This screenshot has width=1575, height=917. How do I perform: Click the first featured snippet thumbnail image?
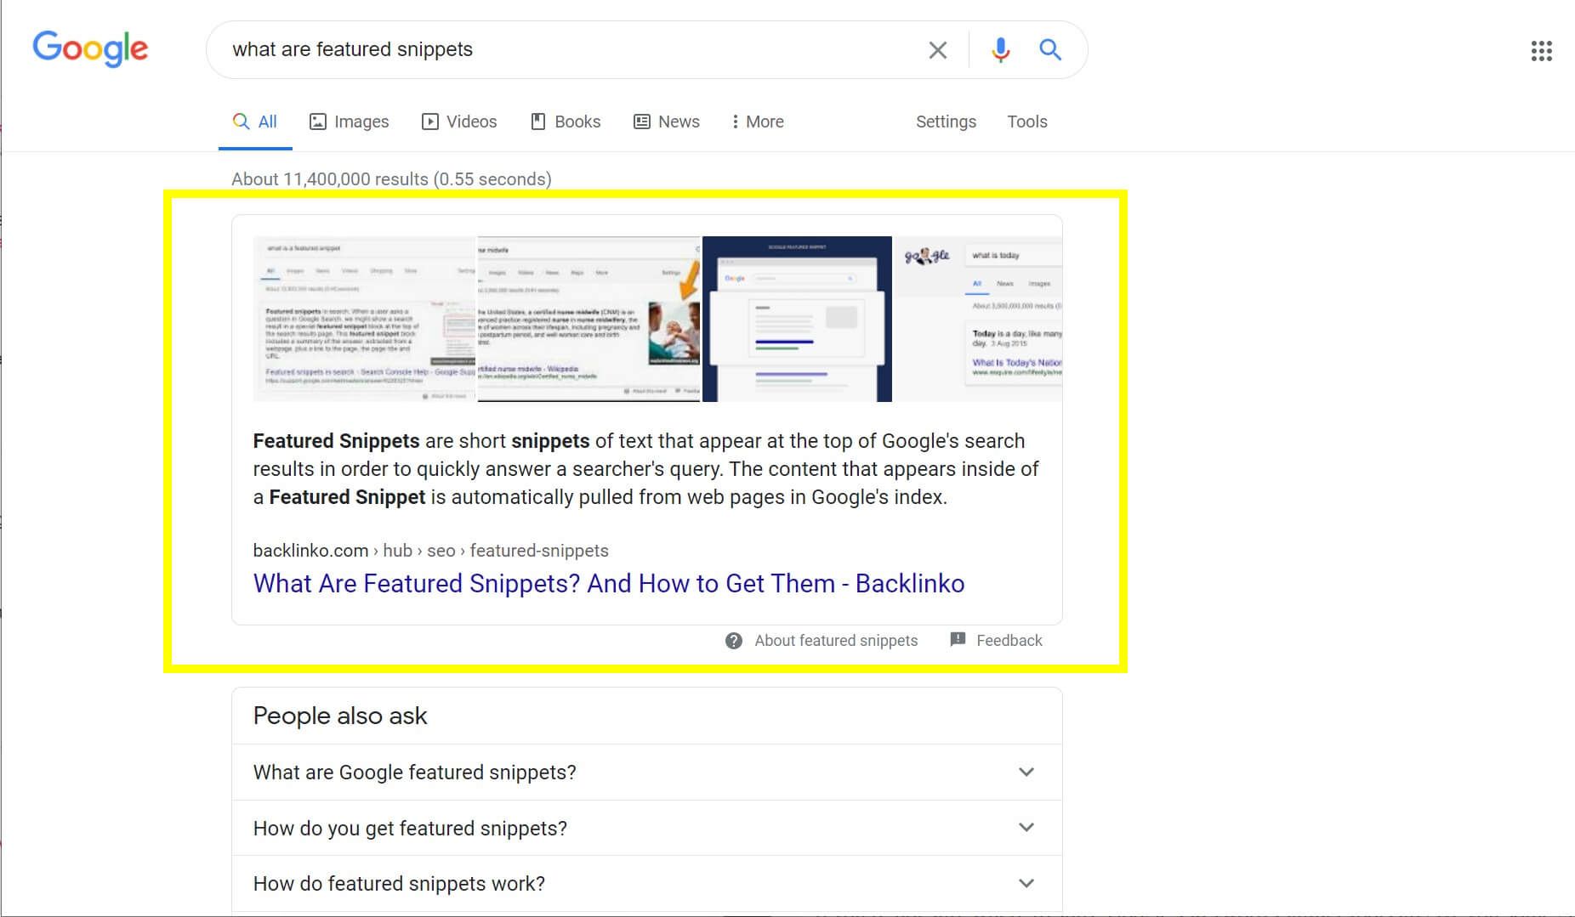(x=364, y=319)
